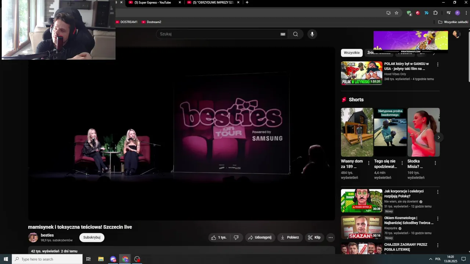Open options for Własny dom short

click(x=369, y=163)
